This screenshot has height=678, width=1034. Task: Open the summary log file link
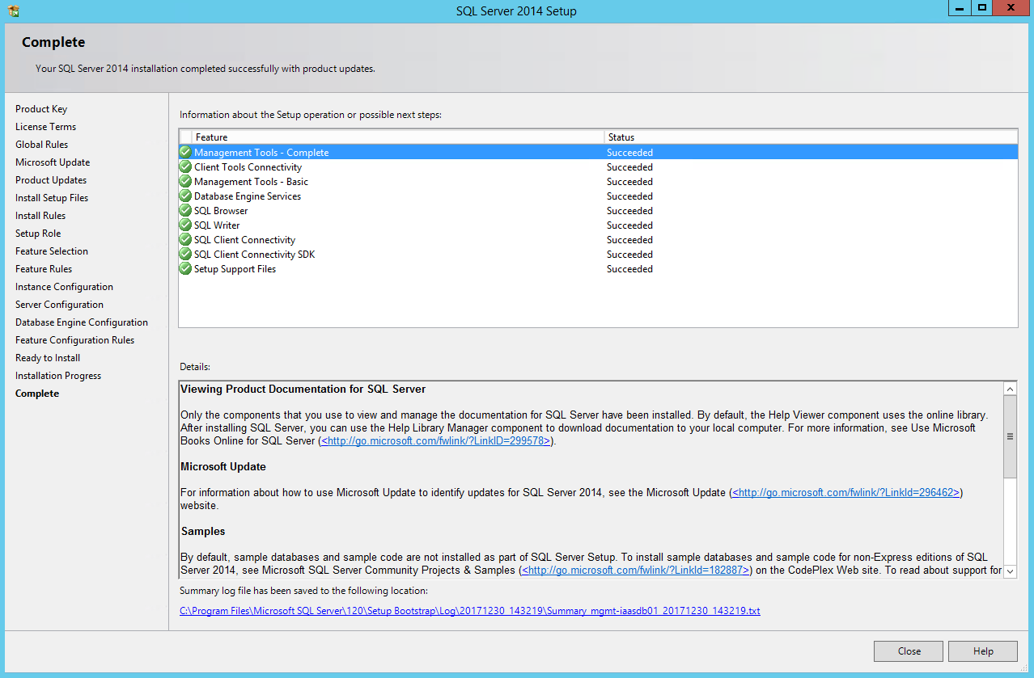(x=469, y=611)
